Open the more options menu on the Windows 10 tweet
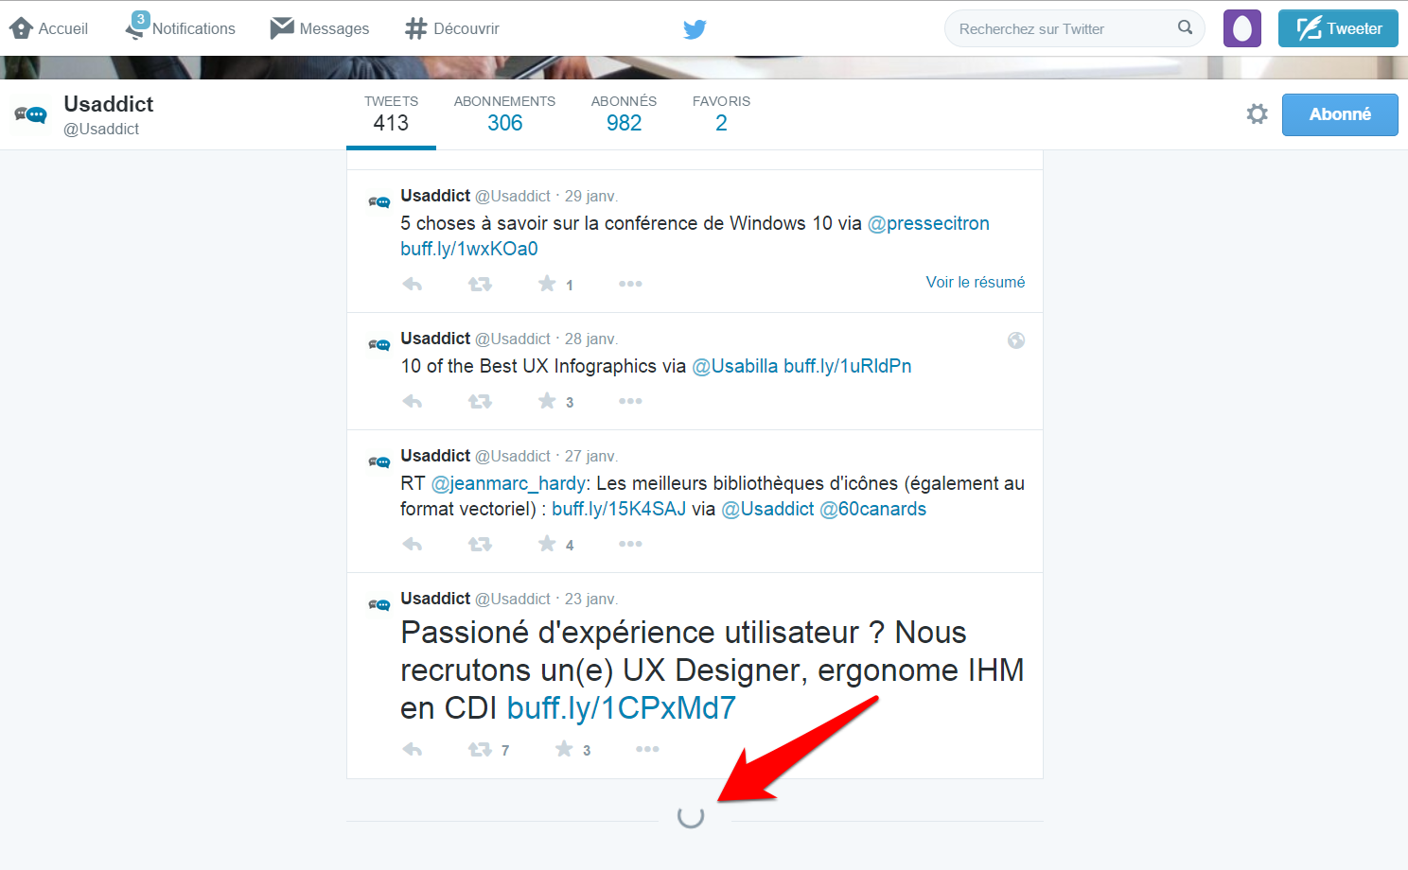 tap(630, 283)
